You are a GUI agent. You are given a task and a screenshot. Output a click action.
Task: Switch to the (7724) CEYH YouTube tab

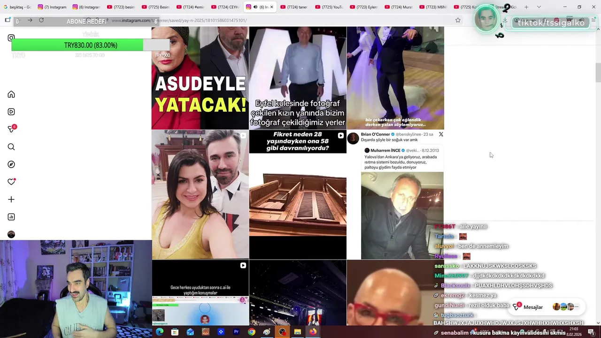225,7
